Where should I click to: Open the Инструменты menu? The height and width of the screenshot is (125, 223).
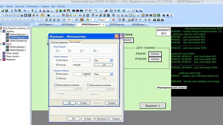pyautogui.click(x=32, y=6)
